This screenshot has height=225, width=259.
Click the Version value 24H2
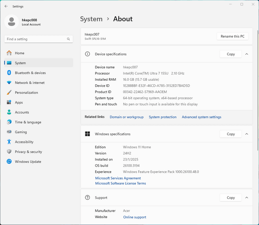[x=127, y=153]
